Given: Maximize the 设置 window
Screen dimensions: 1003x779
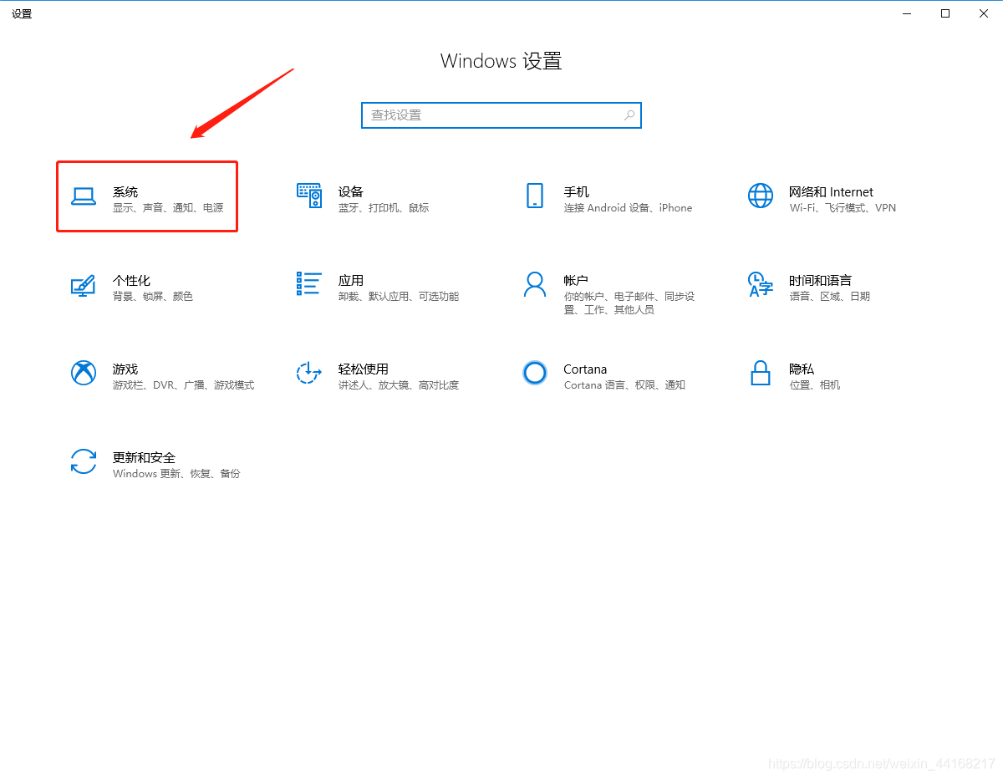Looking at the screenshot, I should 945,13.
